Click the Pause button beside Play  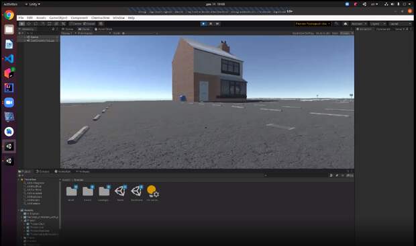coord(211,24)
